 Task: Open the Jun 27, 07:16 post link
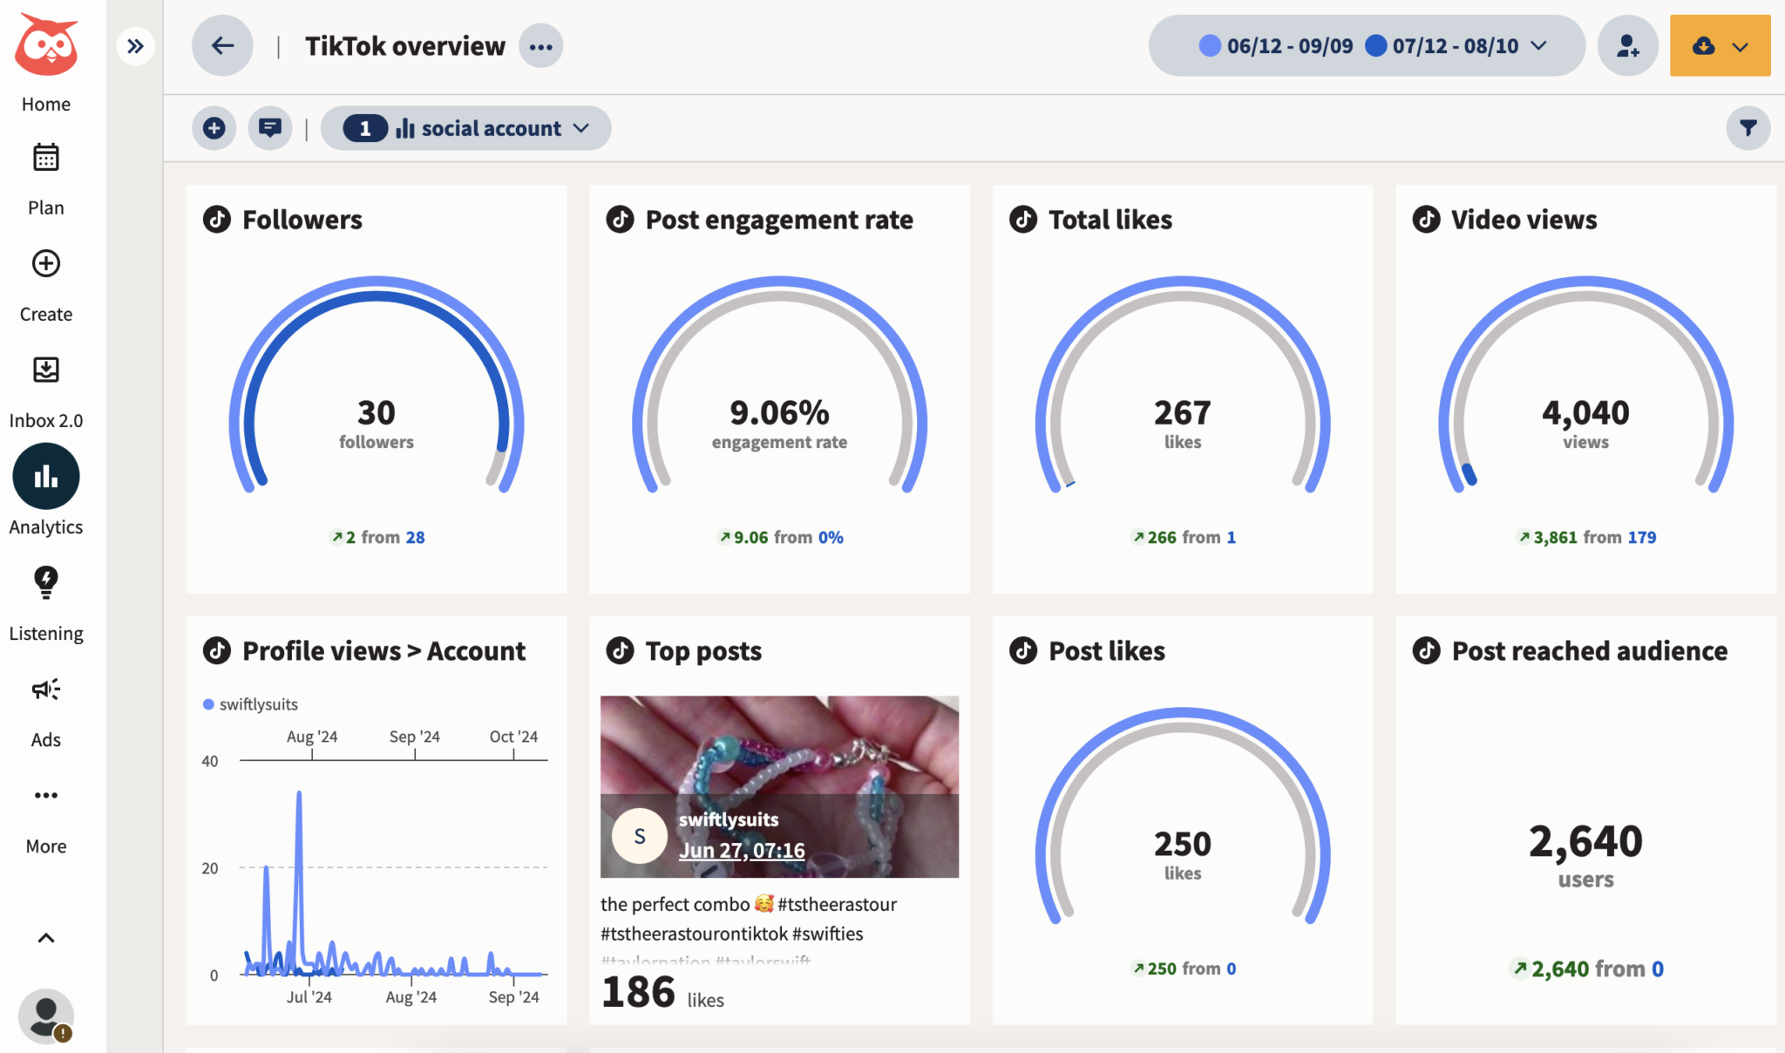point(742,850)
